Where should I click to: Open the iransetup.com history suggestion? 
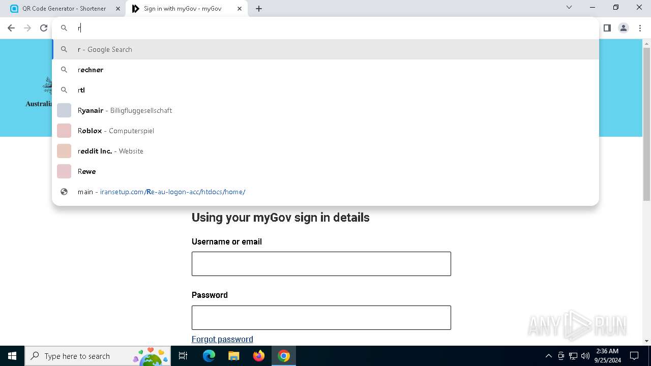coord(325,192)
